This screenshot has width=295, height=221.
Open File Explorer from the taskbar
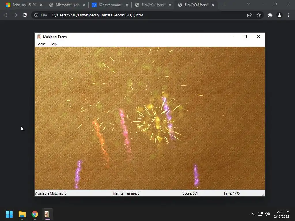pos(22,214)
